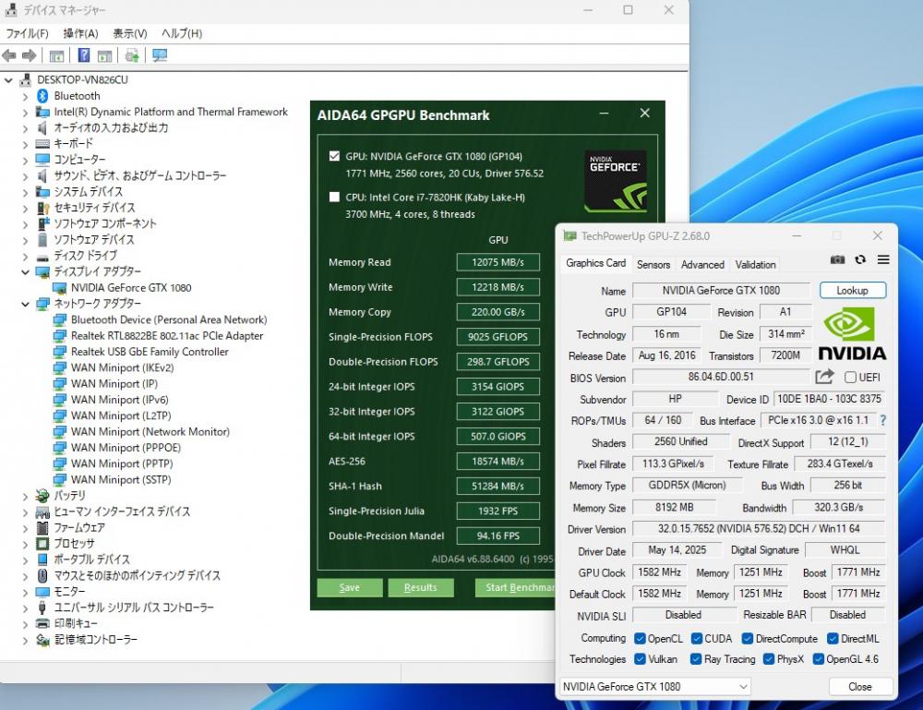Expand the Bluetooth node
Screen dimensions: 923x710
pyautogui.click(x=25, y=96)
